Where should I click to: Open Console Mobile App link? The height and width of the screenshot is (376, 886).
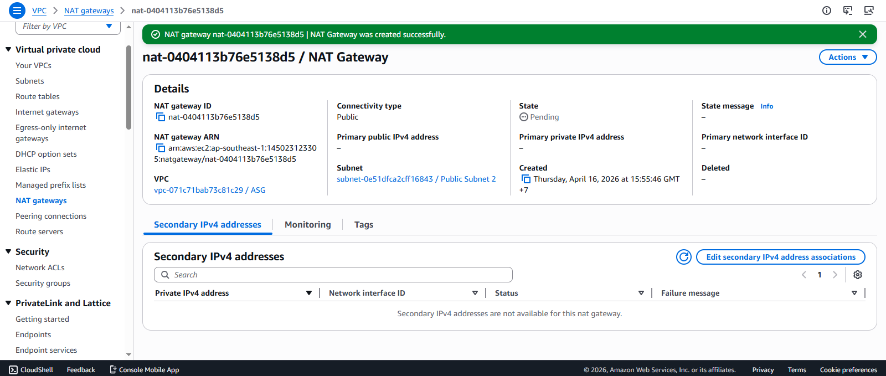click(144, 370)
